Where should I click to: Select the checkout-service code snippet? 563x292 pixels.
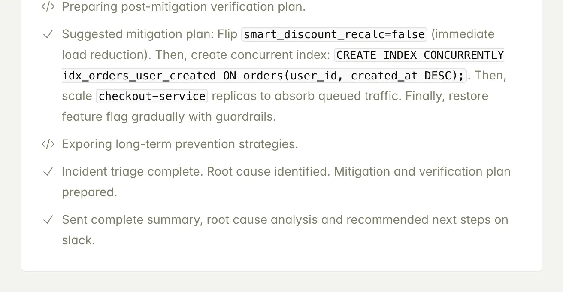pyautogui.click(x=152, y=96)
